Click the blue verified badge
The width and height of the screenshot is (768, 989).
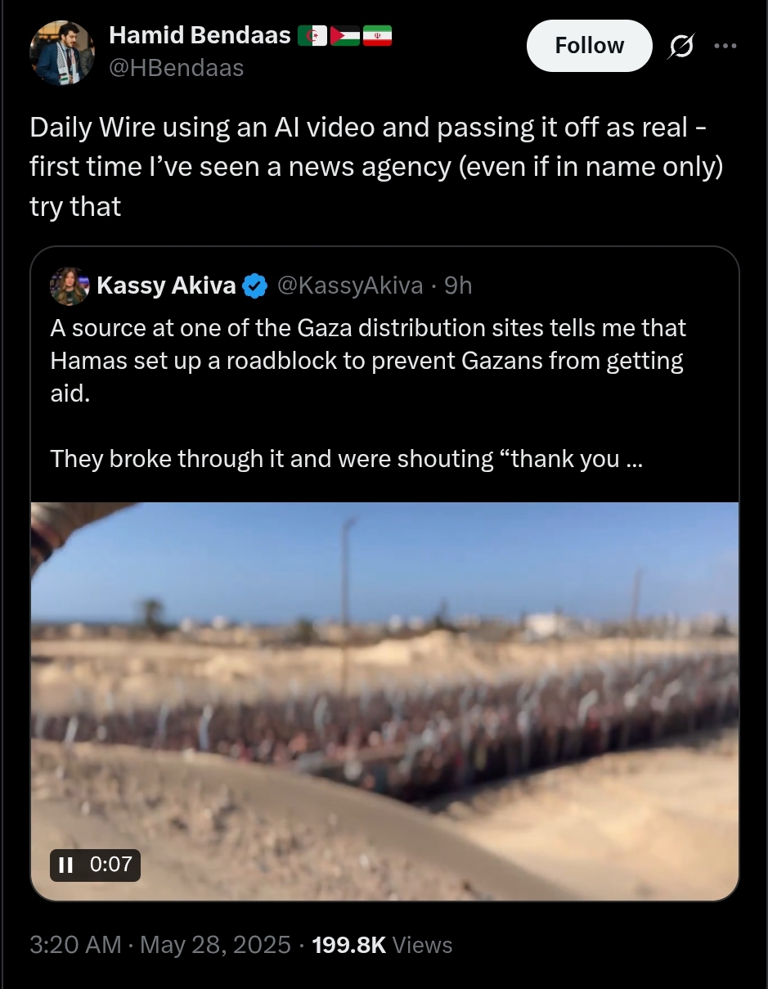[x=256, y=286]
